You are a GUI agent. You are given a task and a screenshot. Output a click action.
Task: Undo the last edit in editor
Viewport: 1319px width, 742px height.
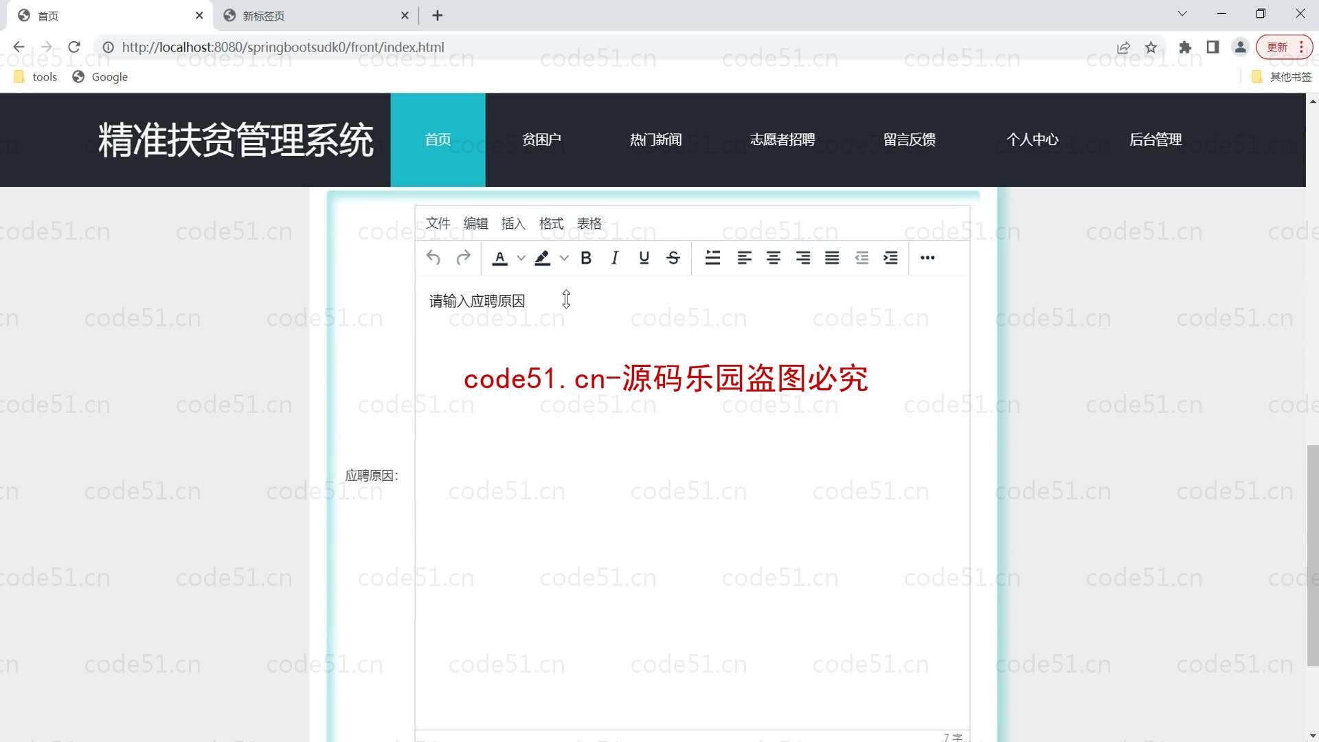click(433, 258)
